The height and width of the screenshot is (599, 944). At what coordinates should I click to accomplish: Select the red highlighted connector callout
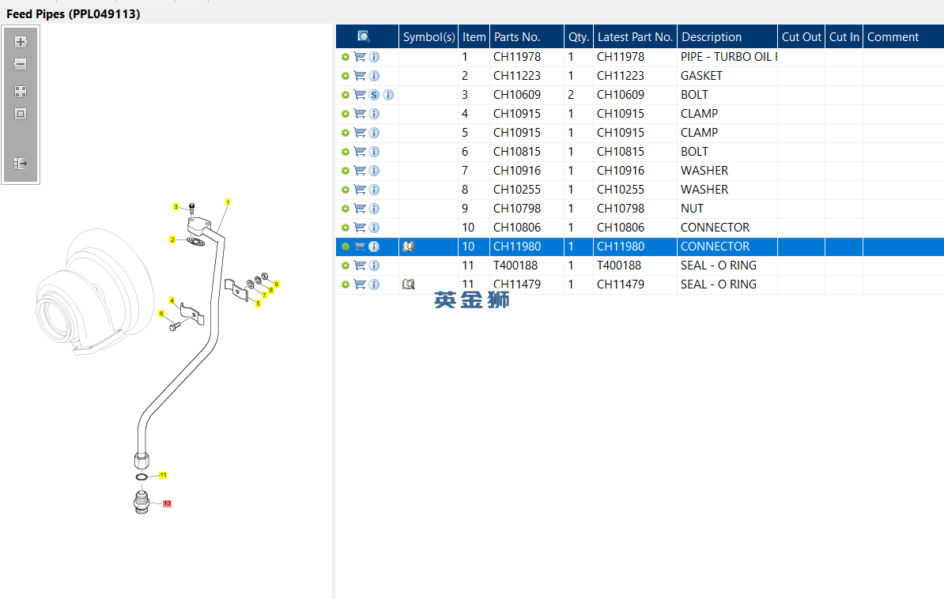coord(167,503)
